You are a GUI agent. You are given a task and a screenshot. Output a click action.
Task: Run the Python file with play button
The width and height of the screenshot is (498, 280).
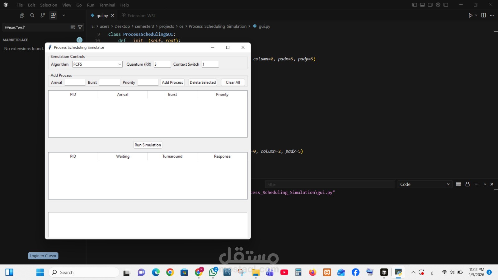(x=471, y=15)
